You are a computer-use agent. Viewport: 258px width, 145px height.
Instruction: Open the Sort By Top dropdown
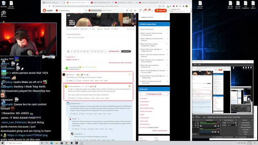click(71, 57)
